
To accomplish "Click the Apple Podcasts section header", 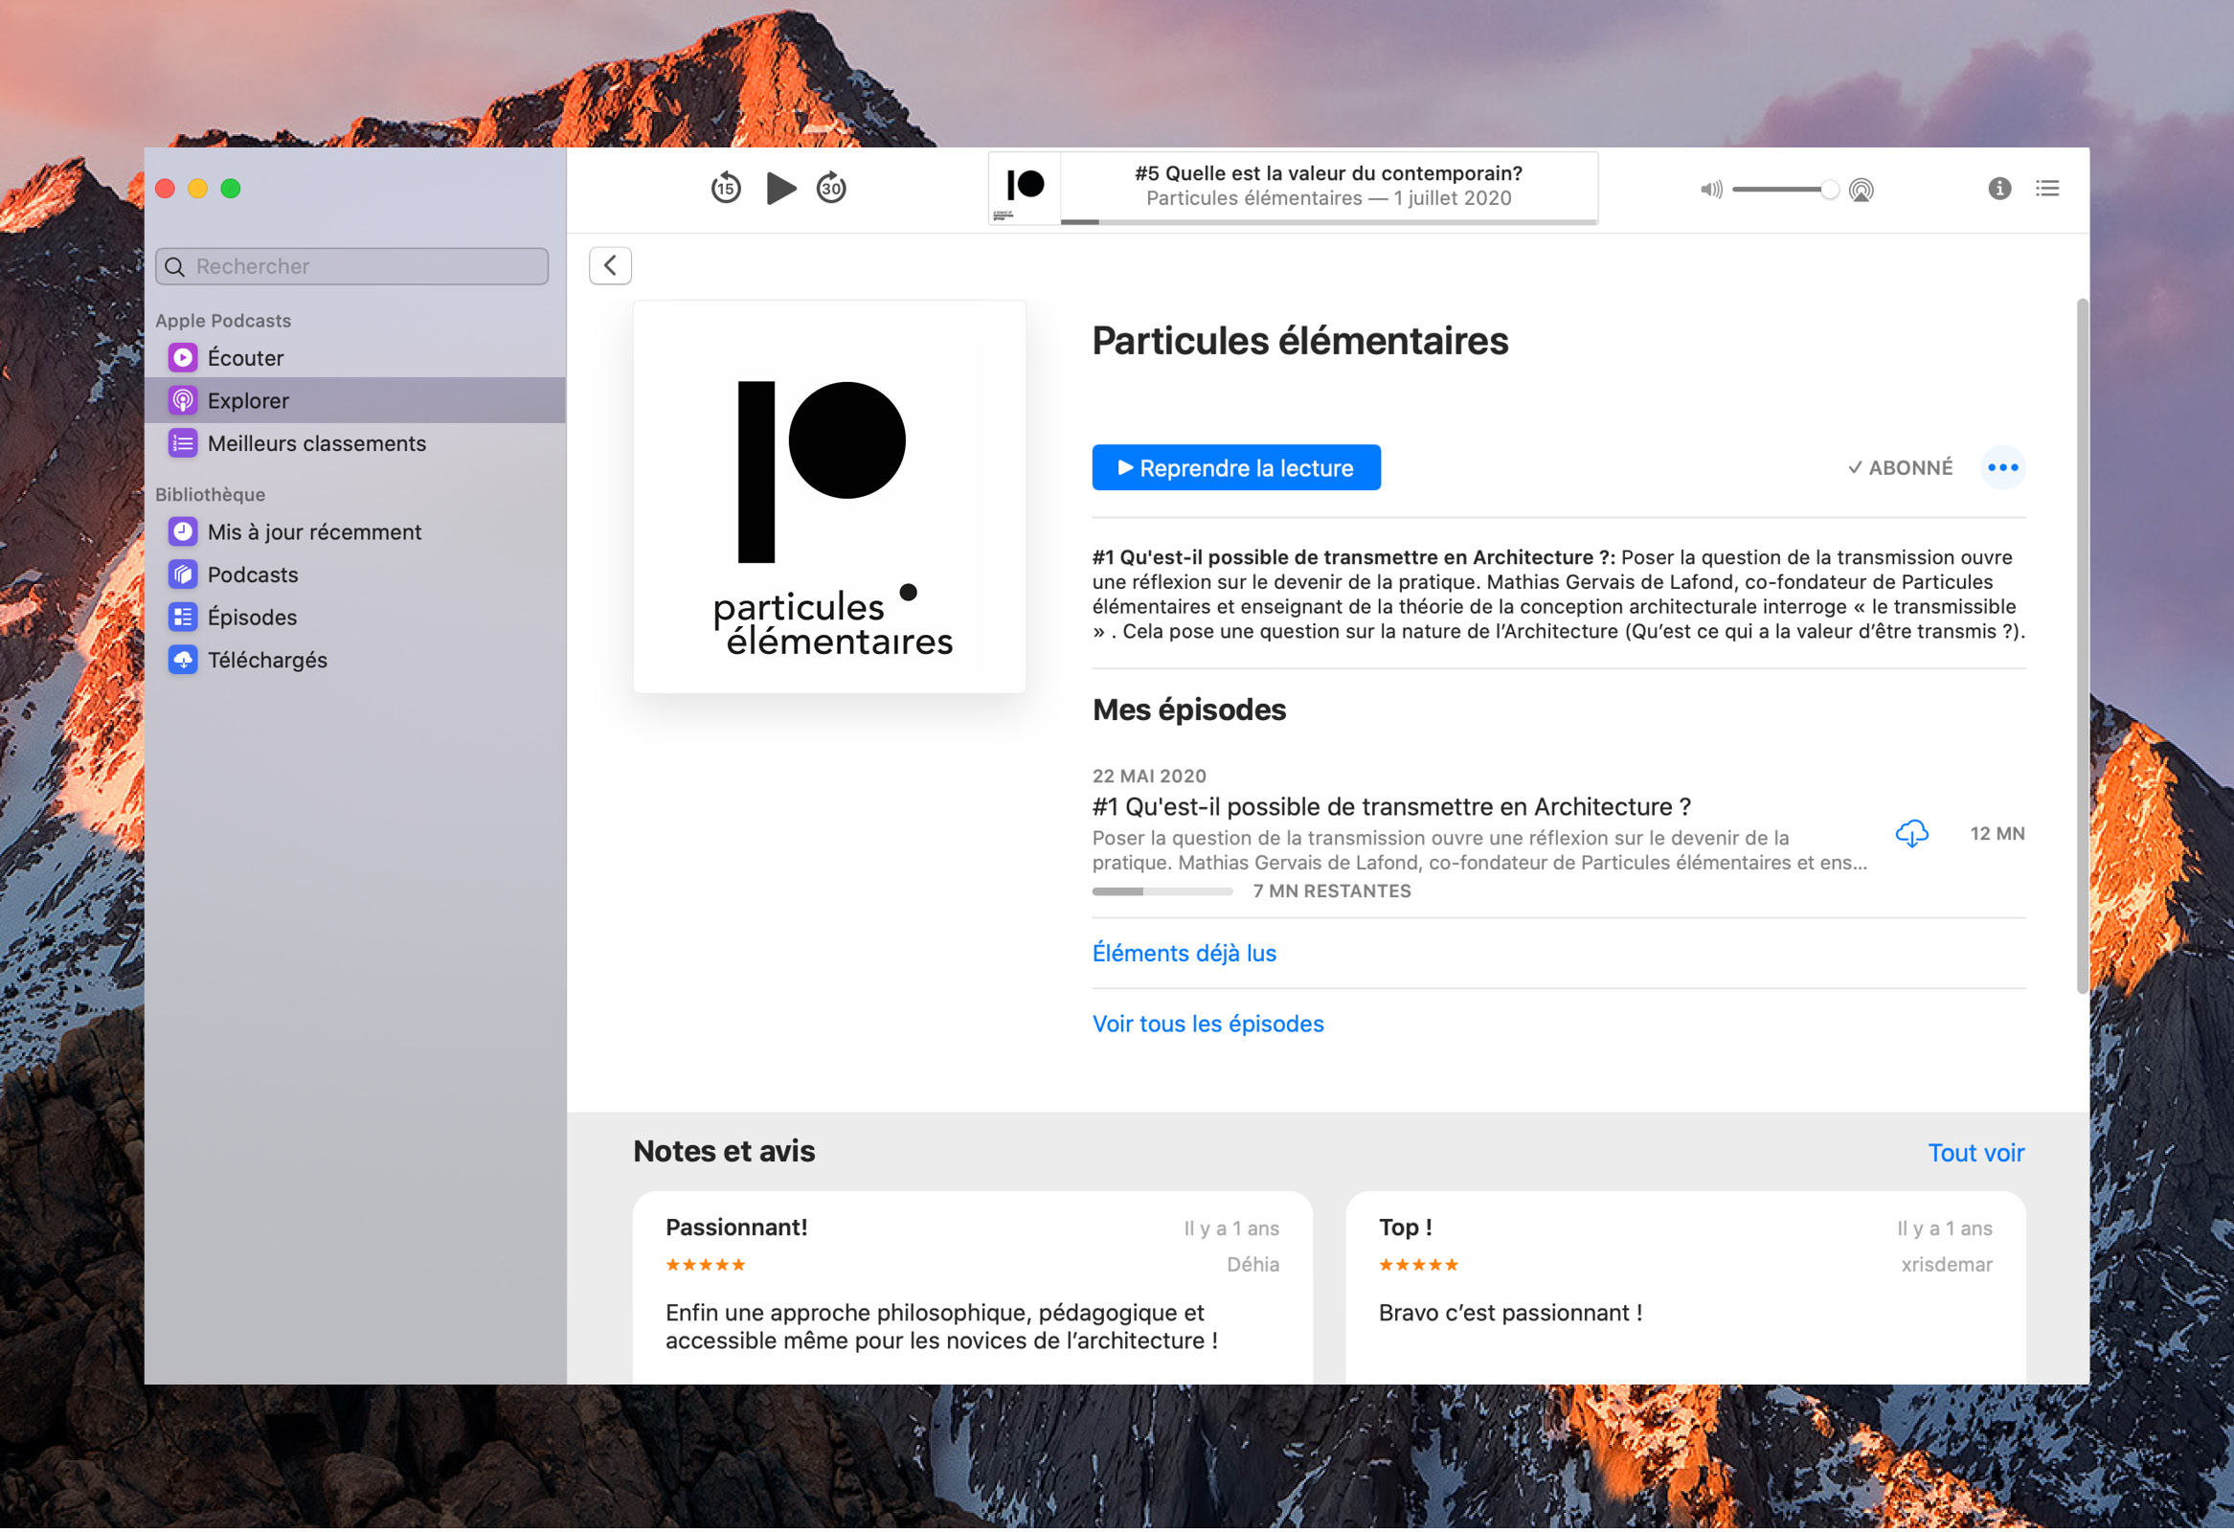I will (x=223, y=321).
